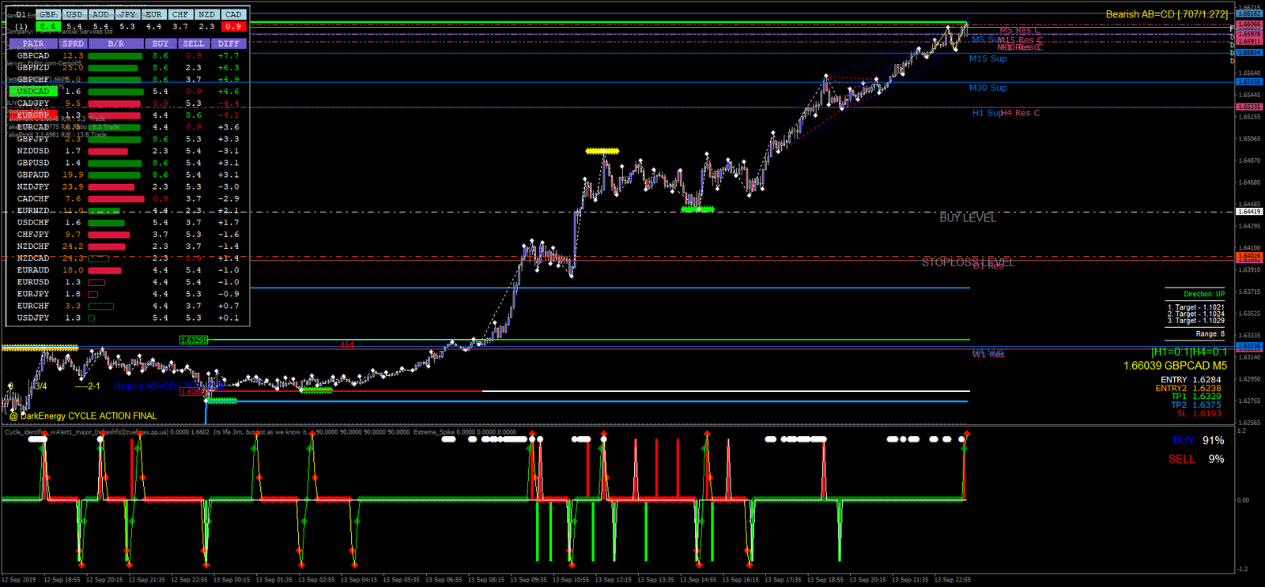Click the B/R column header
Image resolution: width=1265 pixels, height=587 pixels.
116,44
